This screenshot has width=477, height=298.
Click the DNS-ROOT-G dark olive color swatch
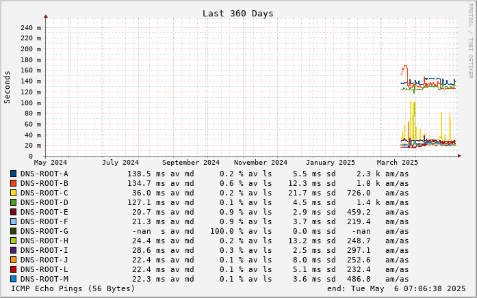pyautogui.click(x=14, y=231)
